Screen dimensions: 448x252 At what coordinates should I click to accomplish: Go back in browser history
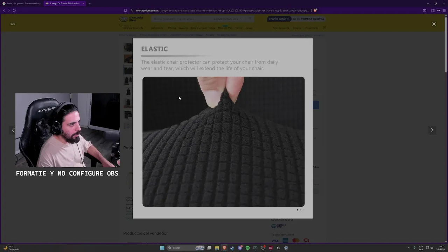tap(4, 10)
